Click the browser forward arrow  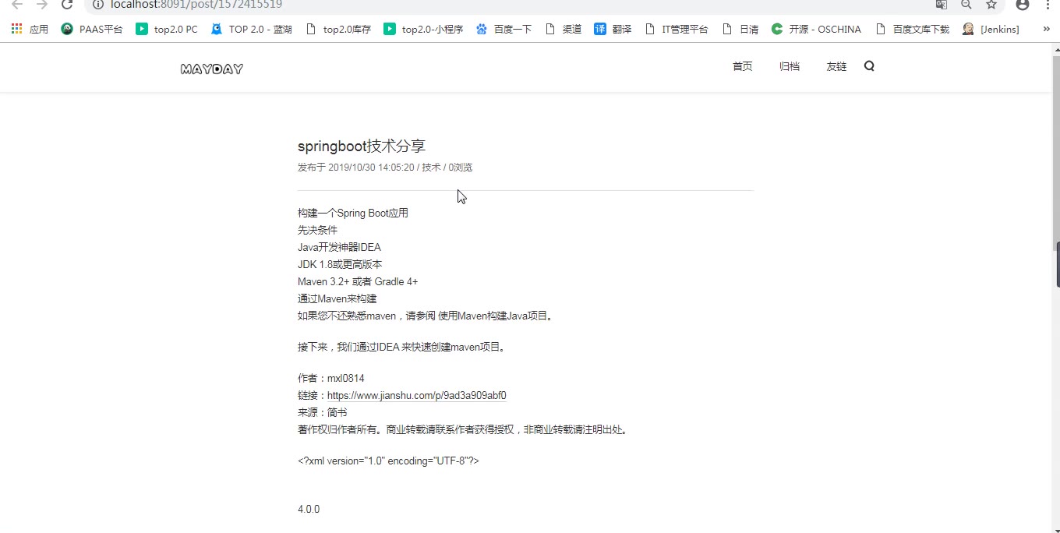coord(42,5)
